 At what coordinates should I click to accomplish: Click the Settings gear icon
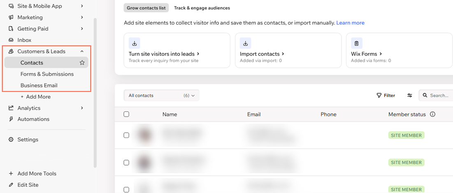(11, 140)
